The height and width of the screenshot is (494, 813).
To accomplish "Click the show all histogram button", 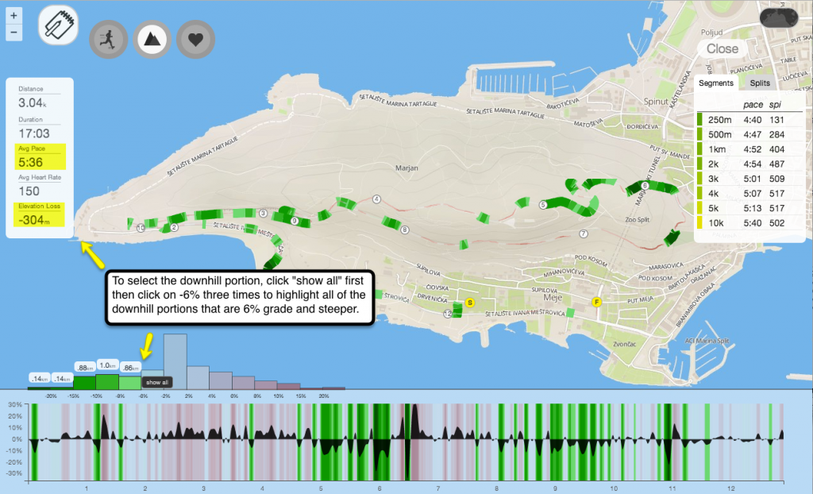I will [x=156, y=383].
